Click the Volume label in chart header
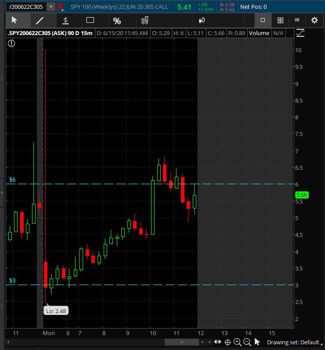 [x=259, y=33]
